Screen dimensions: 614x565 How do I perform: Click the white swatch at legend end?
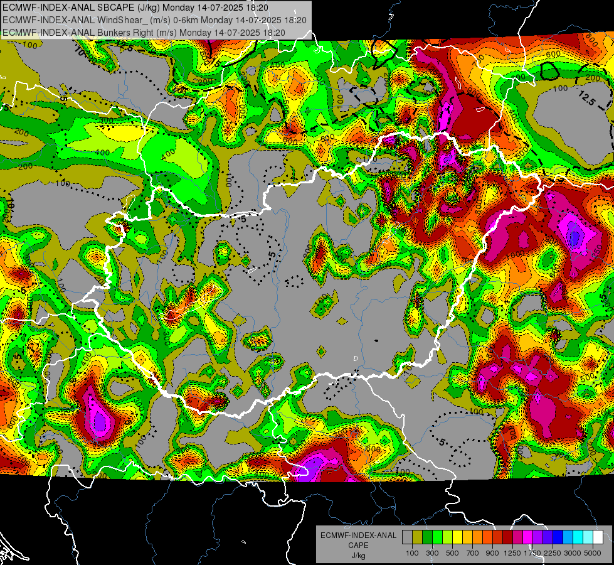click(x=598, y=537)
